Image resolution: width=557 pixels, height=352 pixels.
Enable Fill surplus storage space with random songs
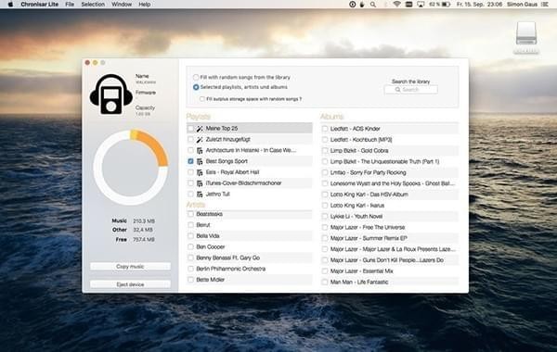[202, 99]
